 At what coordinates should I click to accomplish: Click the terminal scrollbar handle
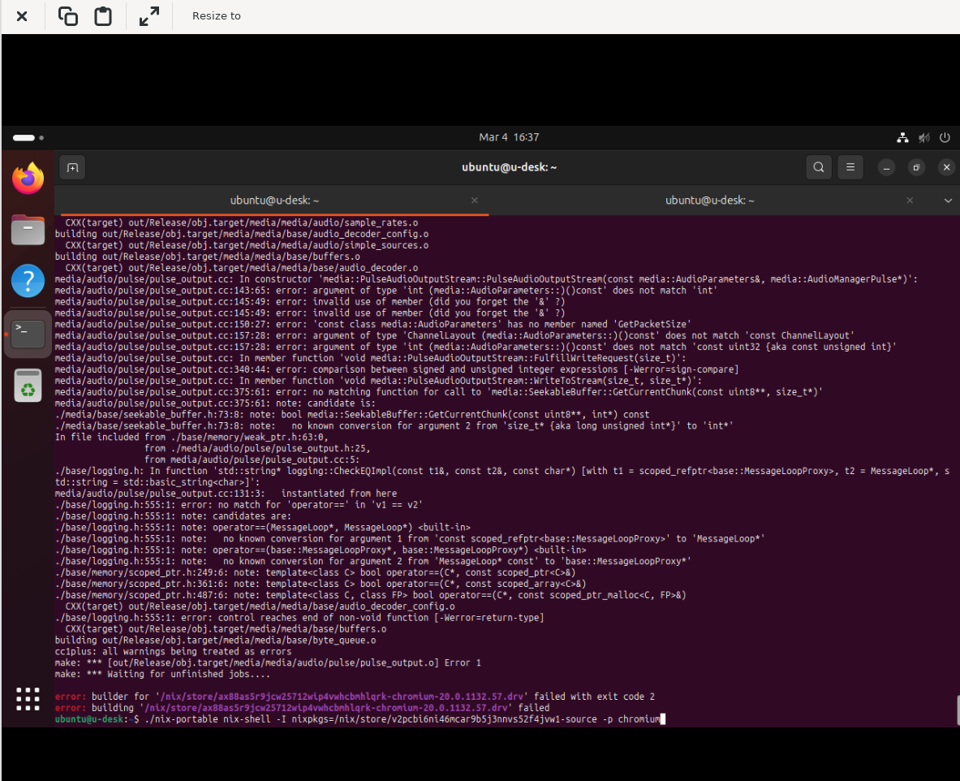coord(958,710)
